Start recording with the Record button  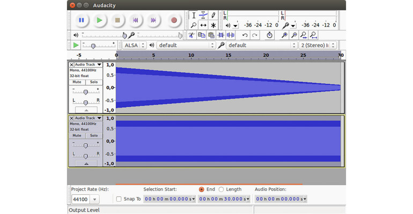174,20
